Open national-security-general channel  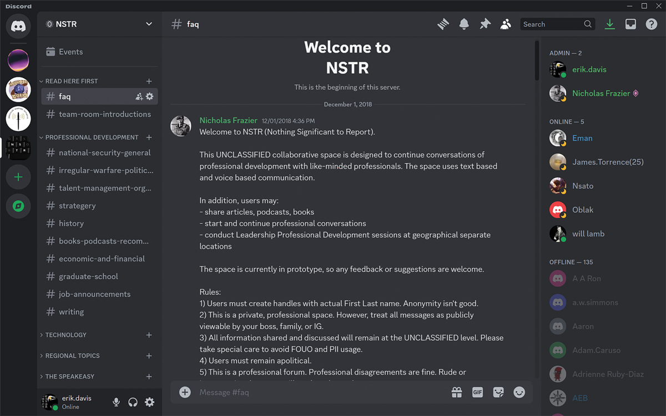99,153
